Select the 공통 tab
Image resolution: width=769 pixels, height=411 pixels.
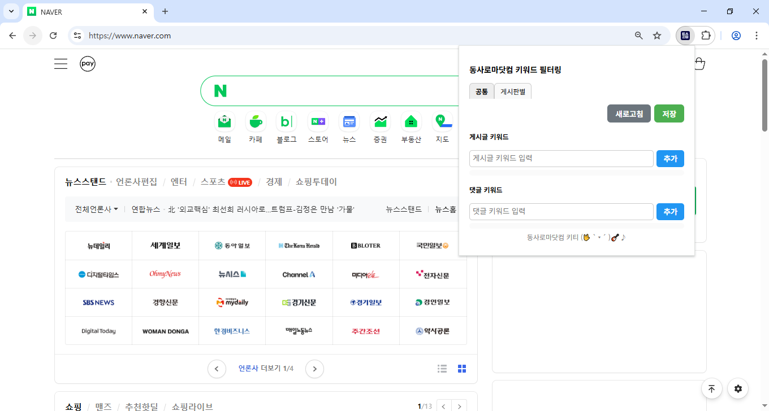[x=482, y=91]
